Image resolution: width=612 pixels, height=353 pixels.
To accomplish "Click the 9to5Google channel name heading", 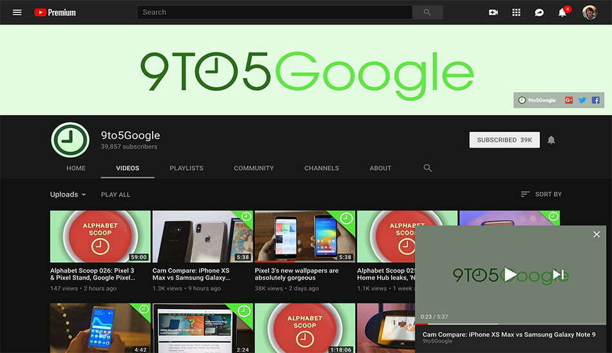I will tap(130, 135).
